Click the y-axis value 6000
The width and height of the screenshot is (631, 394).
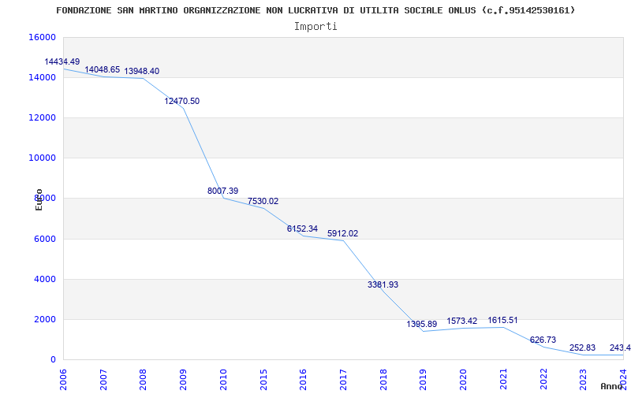point(44,240)
